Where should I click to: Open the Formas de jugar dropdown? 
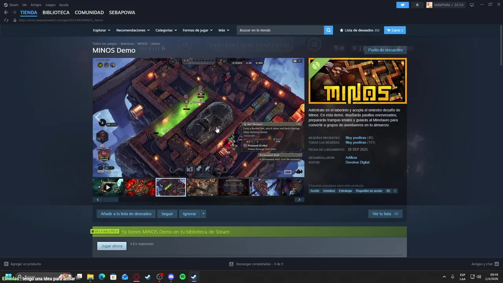198,30
